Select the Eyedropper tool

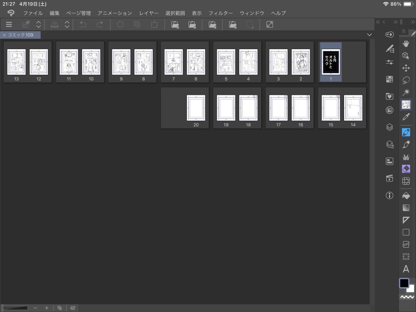(406, 117)
